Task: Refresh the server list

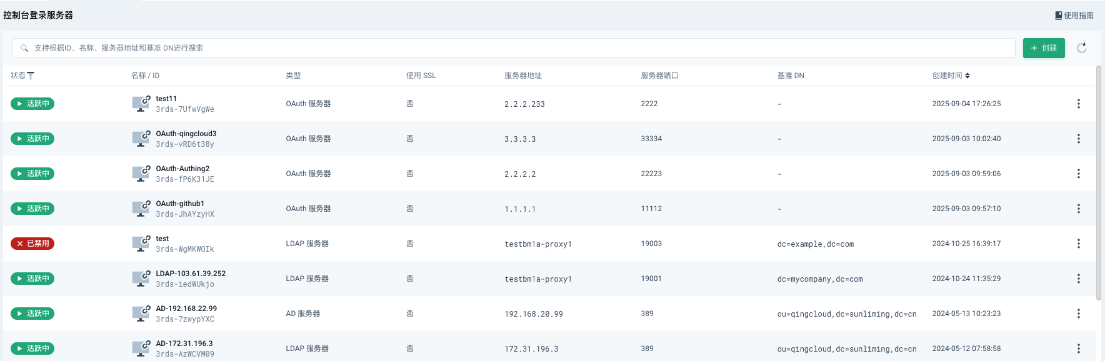Action: (x=1082, y=48)
